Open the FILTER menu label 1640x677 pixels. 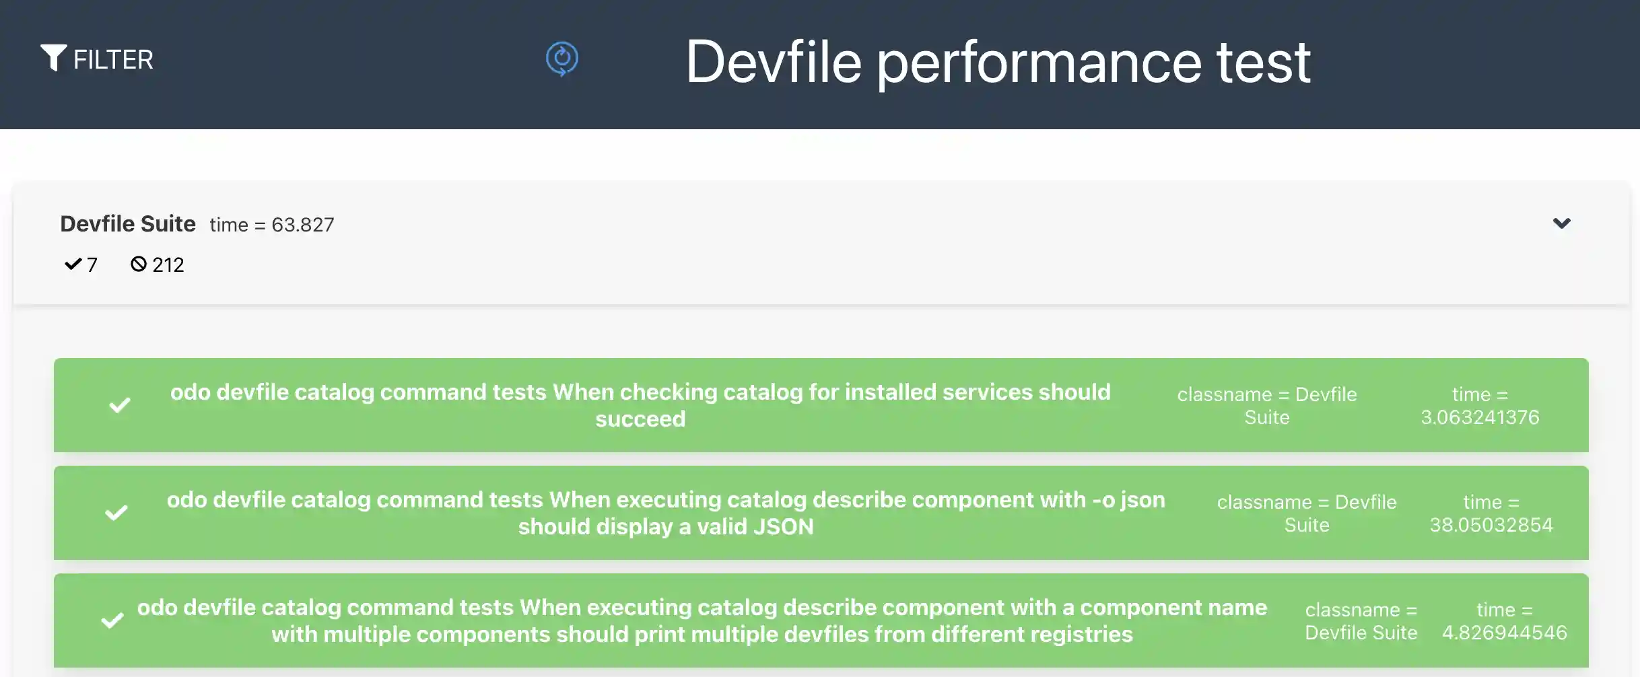tap(113, 60)
